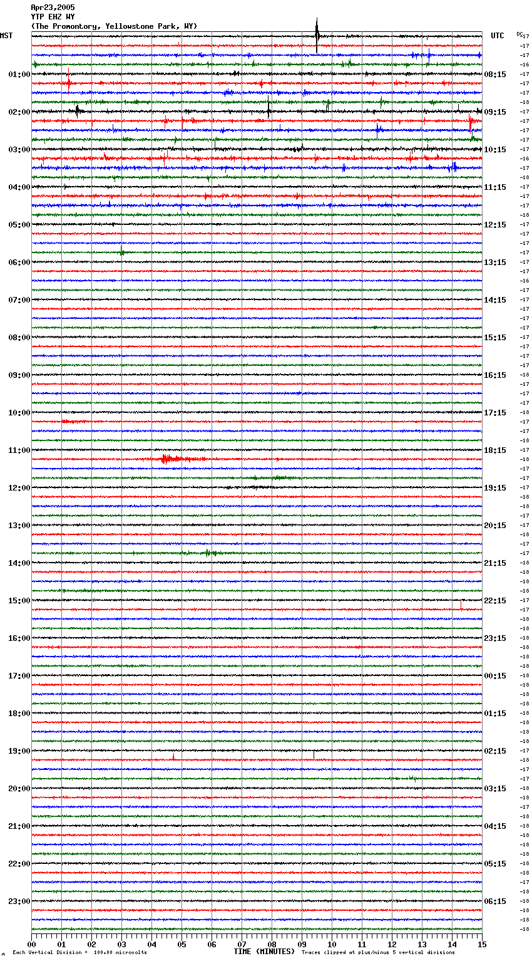Click the 21:15 UTC time label
The height and width of the screenshot is (961, 532).
[x=495, y=563]
